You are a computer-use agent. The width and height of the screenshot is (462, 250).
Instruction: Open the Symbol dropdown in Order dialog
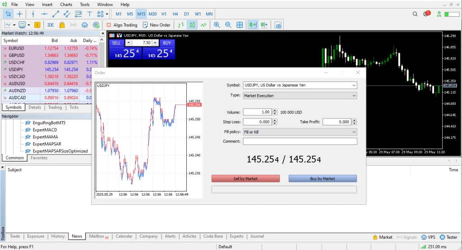tap(300, 85)
